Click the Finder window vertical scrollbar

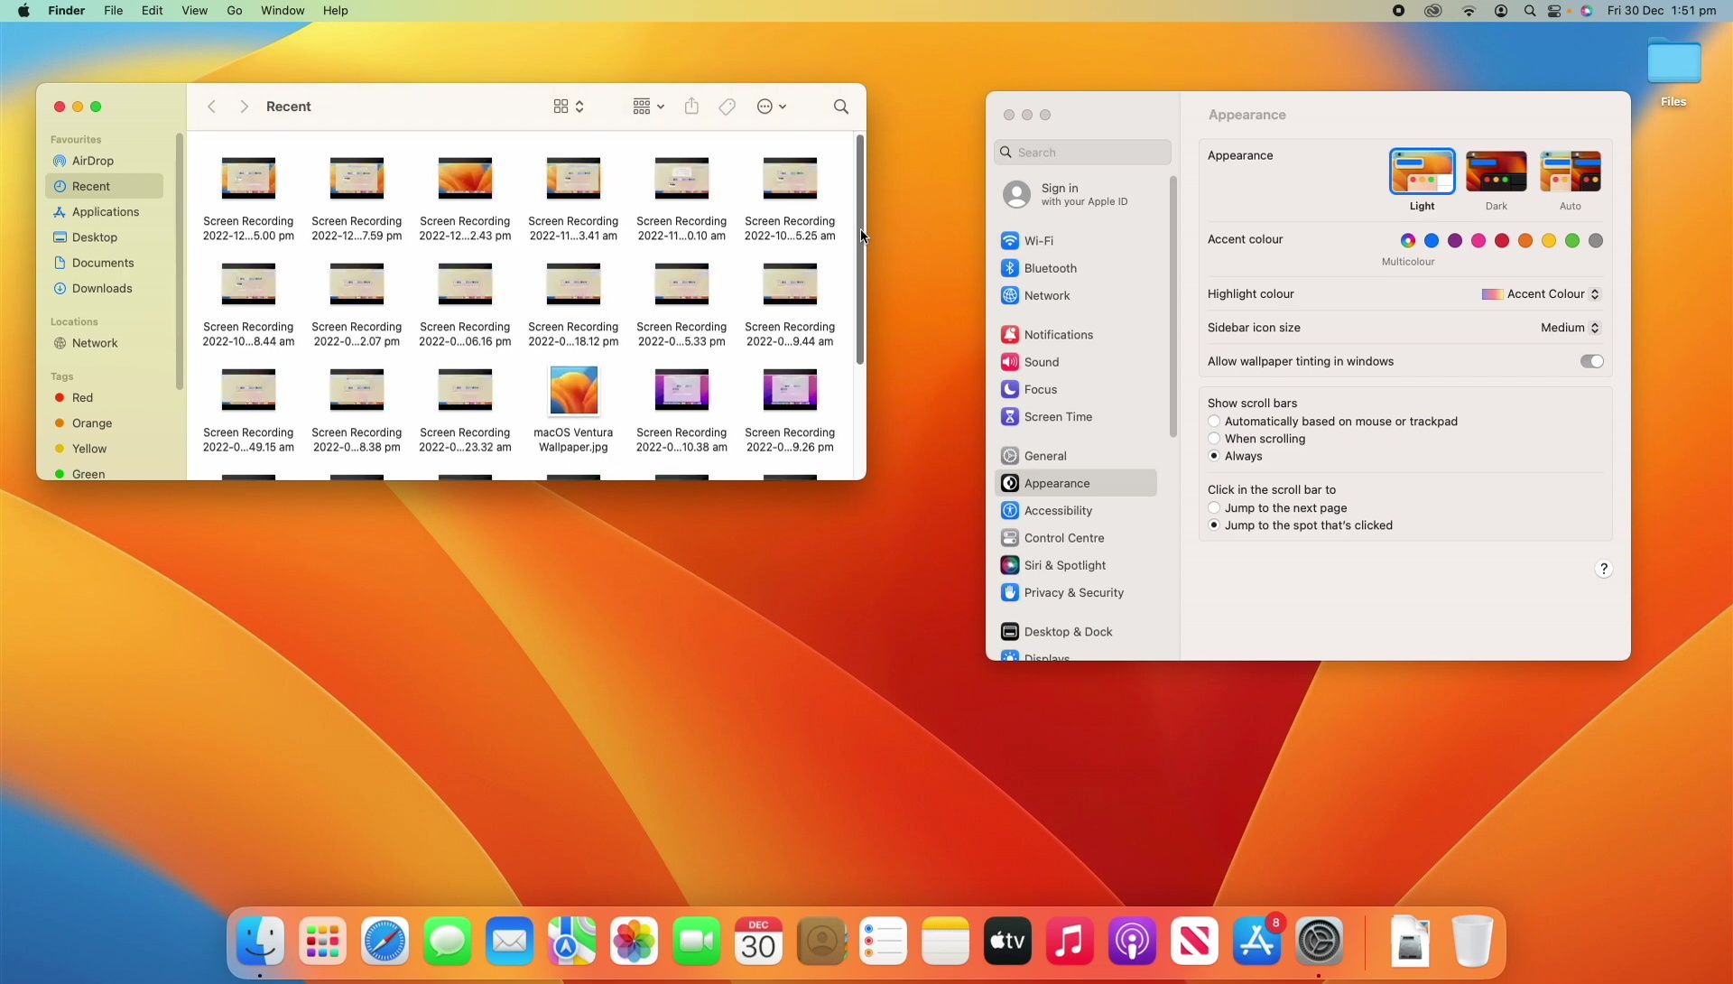[x=859, y=249]
